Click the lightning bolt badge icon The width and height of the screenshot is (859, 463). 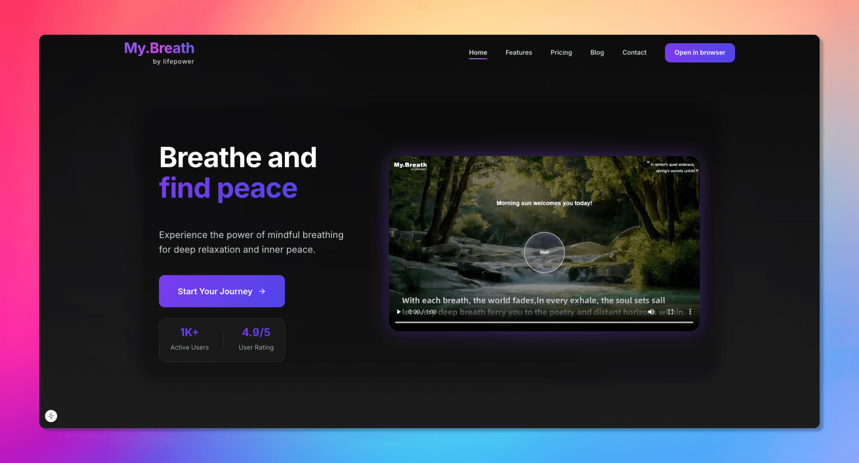pyautogui.click(x=51, y=416)
